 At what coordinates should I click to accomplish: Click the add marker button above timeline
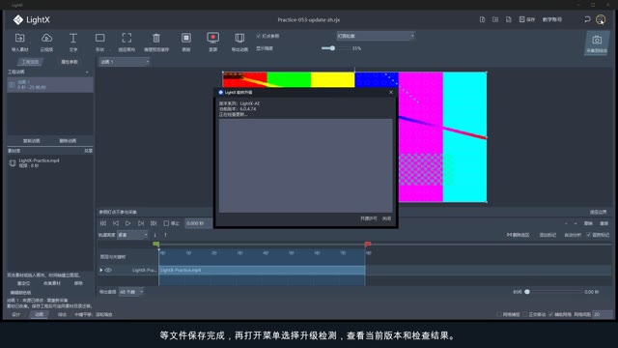[548, 235]
